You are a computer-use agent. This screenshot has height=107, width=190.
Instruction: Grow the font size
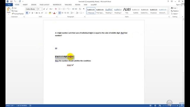coord(44,9)
